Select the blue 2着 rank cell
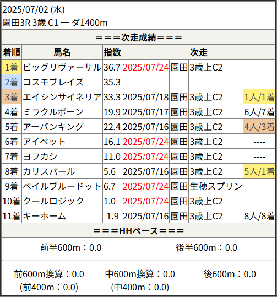 12,82
